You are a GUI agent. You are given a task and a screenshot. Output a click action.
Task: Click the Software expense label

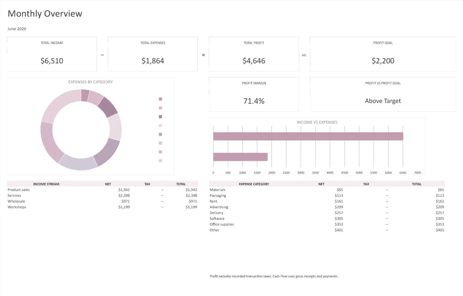pyautogui.click(x=217, y=218)
